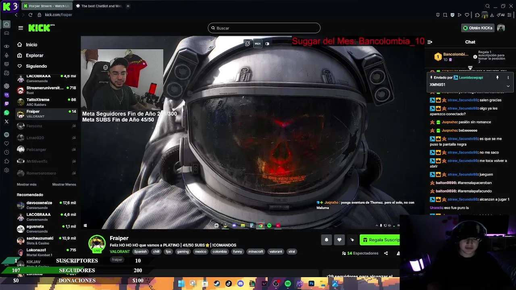Image resolution: width=516 pixels, height=290 pixels.
Task: Click Regala Suscripción gift button
Action: point(380,240)
